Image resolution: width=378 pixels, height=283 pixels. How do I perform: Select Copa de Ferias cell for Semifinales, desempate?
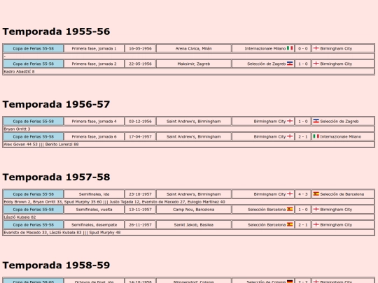(x=34, y=225)
